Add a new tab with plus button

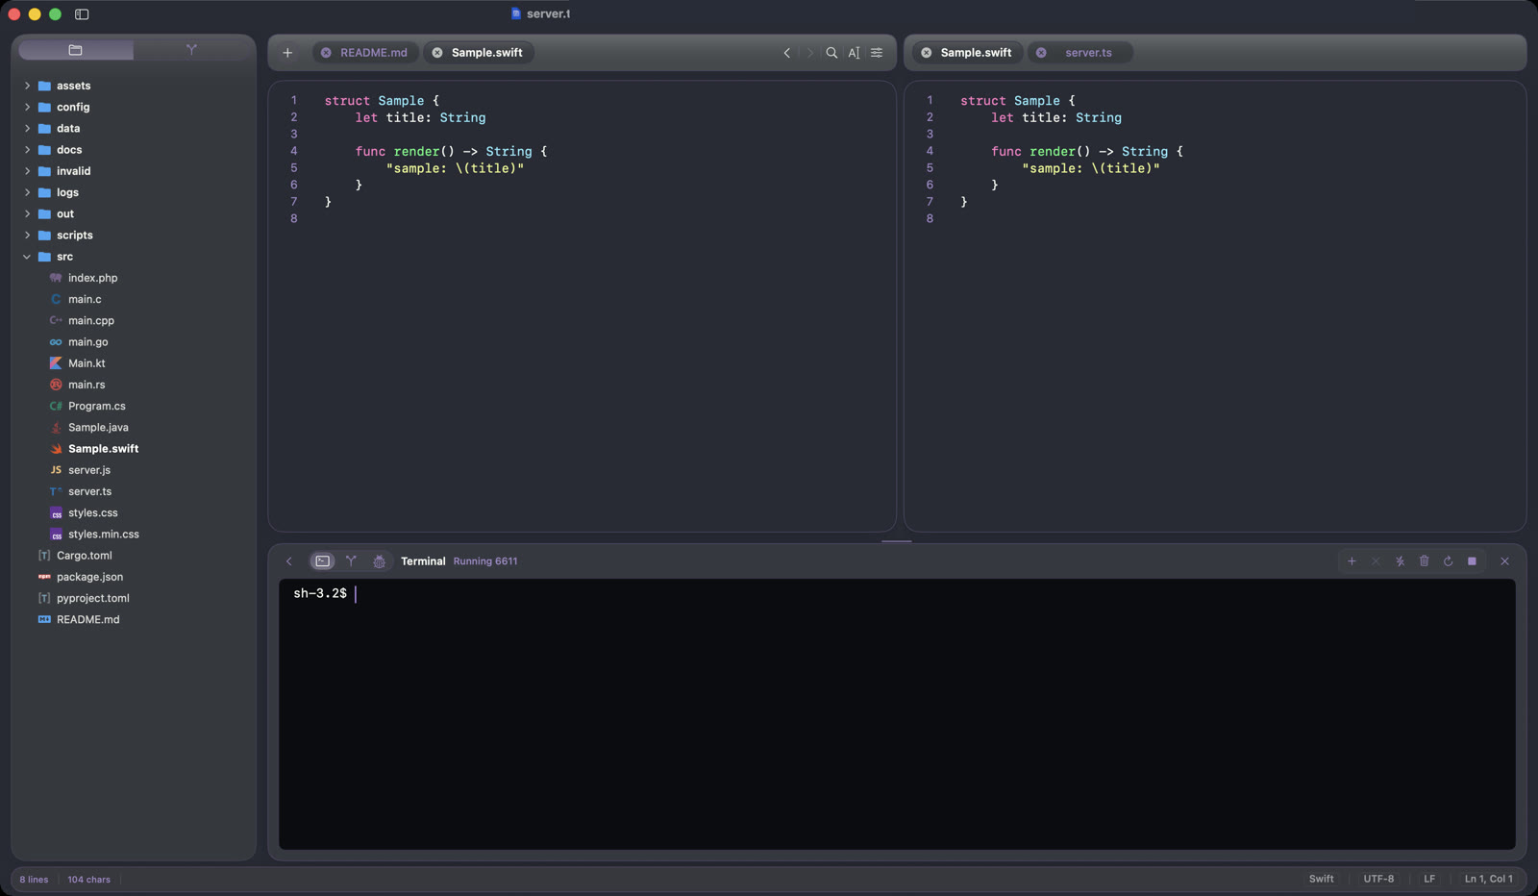(x=287, y=53)
